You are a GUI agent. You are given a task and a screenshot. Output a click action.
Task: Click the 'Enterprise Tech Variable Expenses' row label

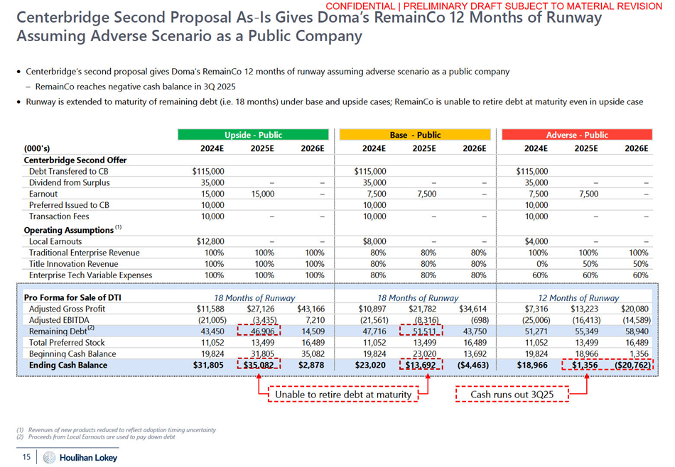pyautogui.click(x=91, y=275)
